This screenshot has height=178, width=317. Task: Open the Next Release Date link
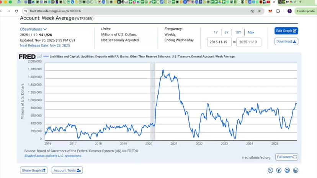[45, 45]
